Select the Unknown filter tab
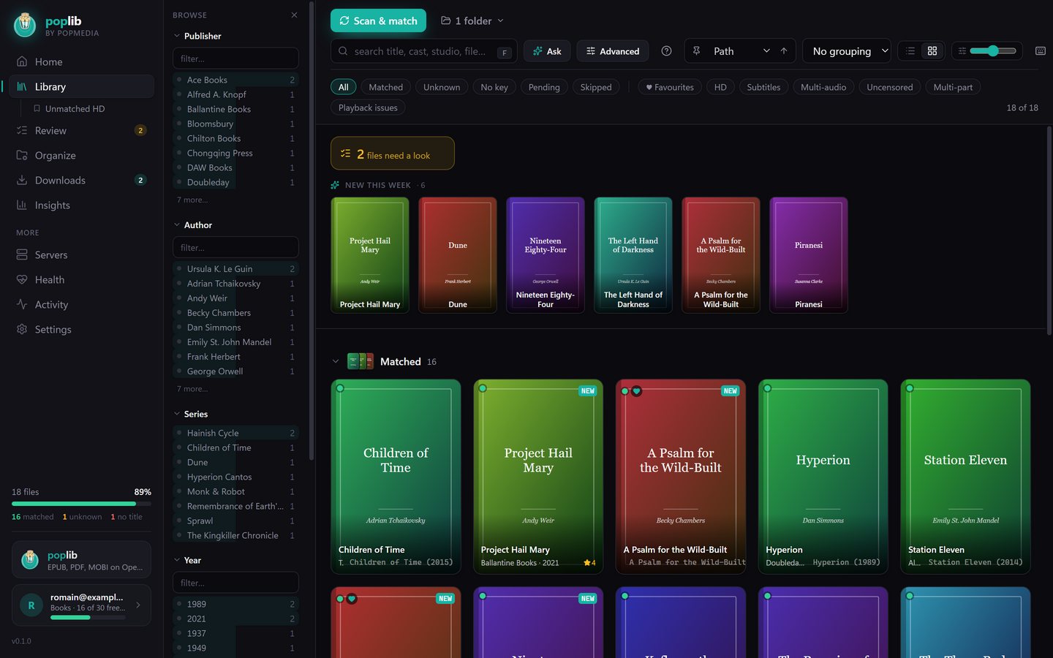This screenshot has width=1053, height=658. point(442,87)
